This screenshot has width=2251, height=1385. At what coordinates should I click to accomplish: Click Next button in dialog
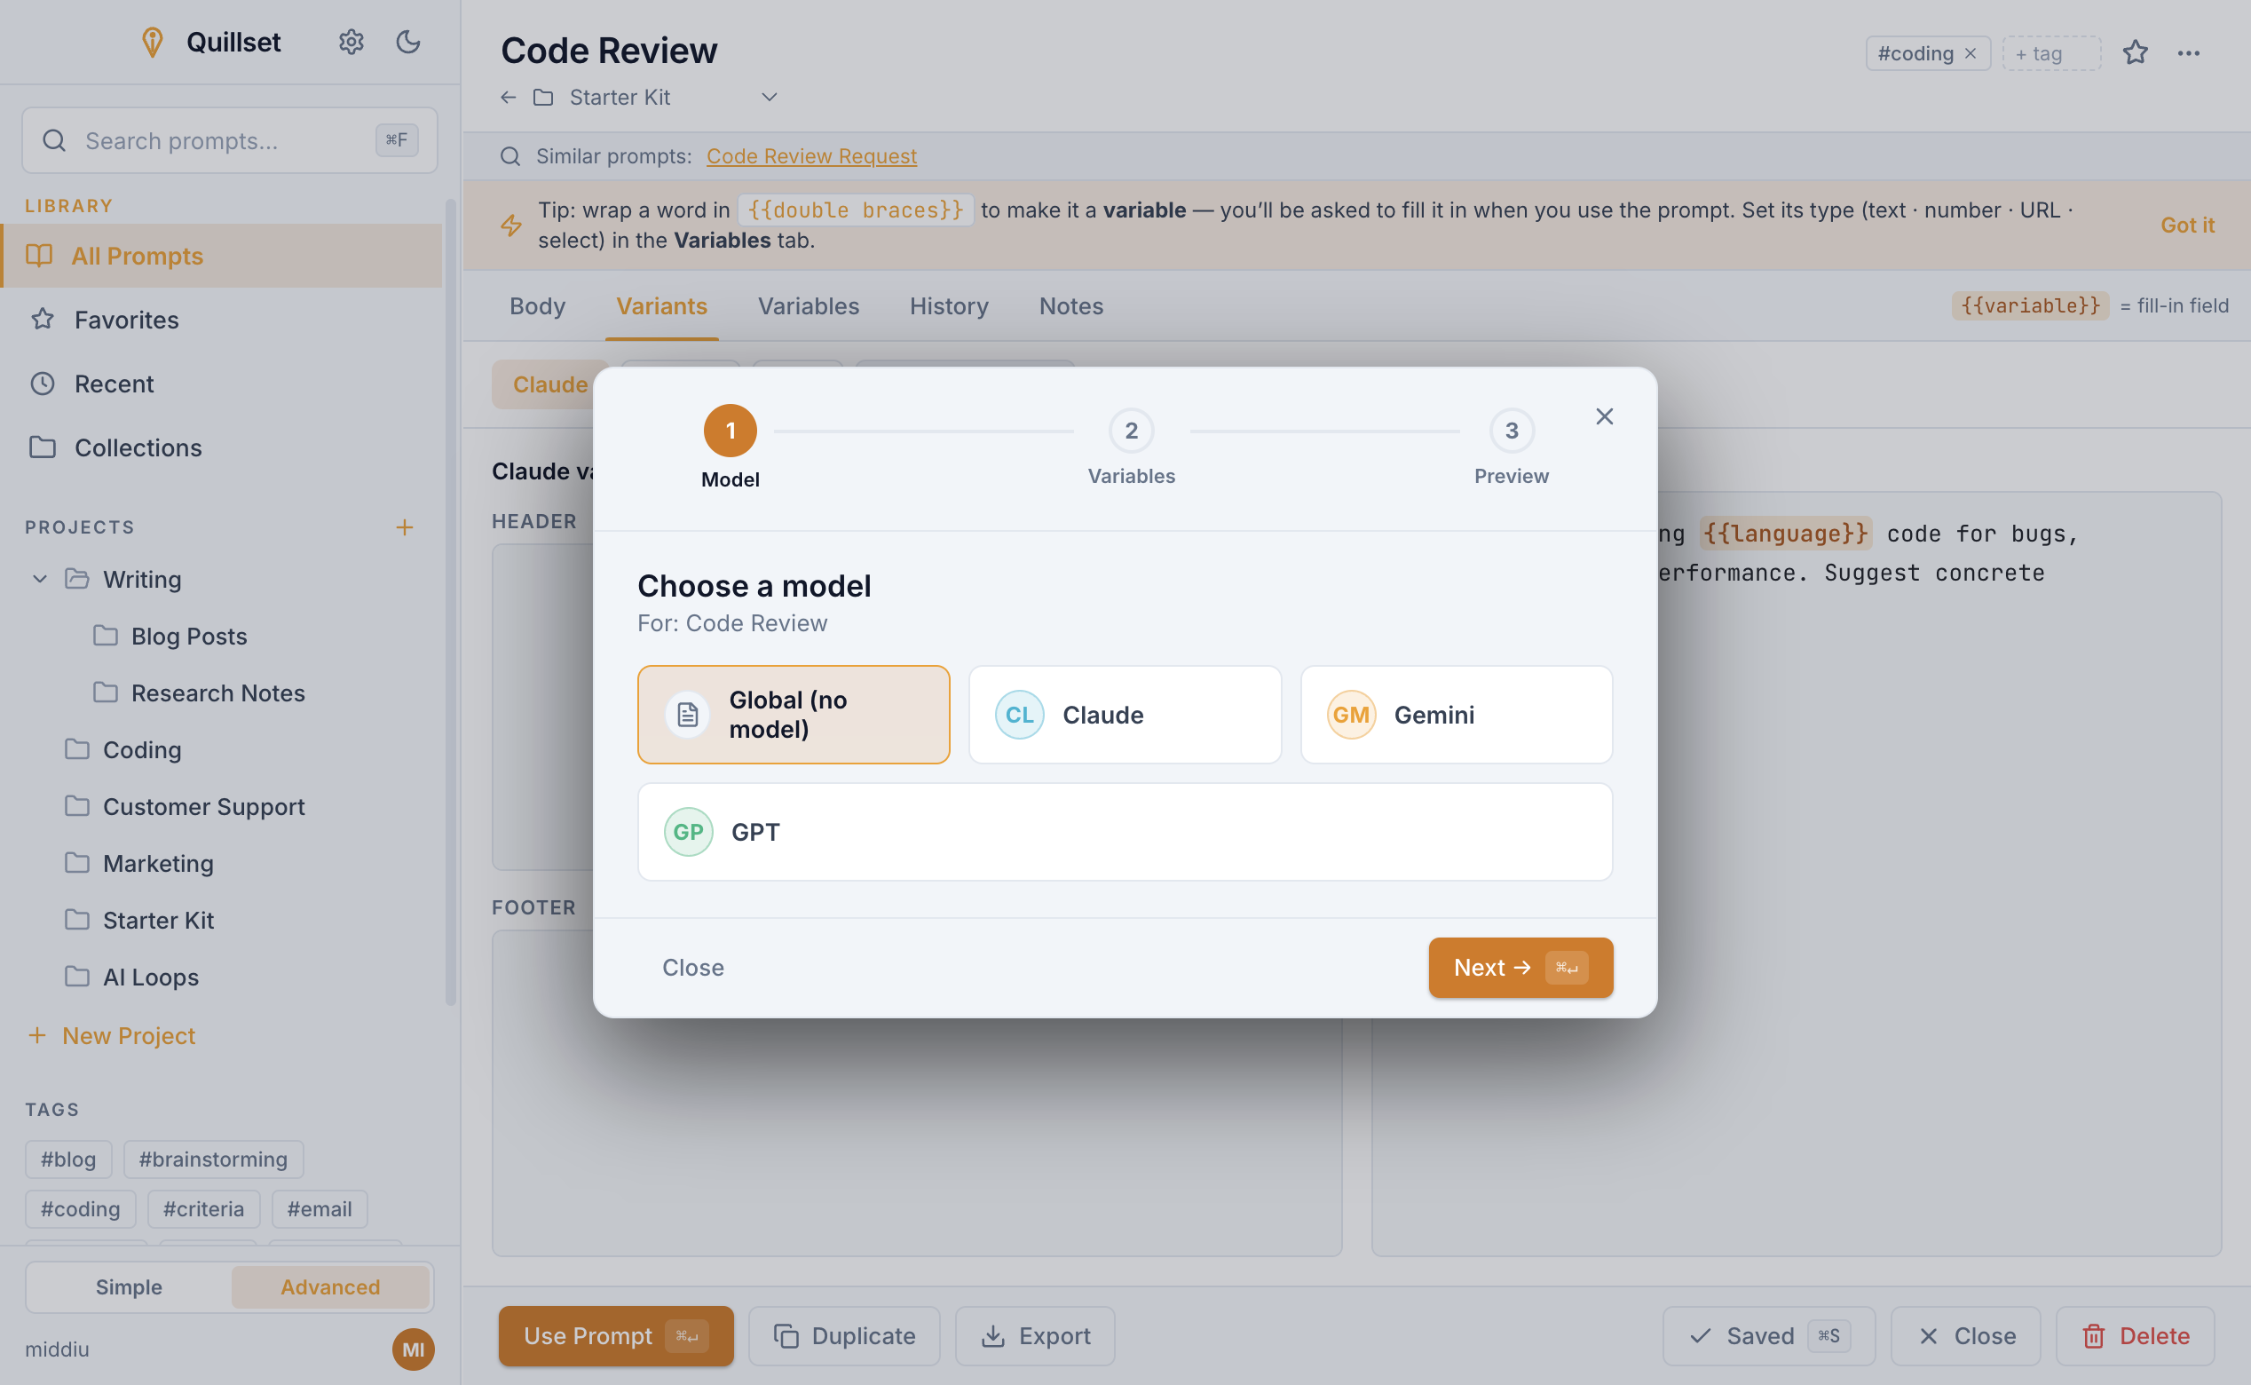(1520, 968)
